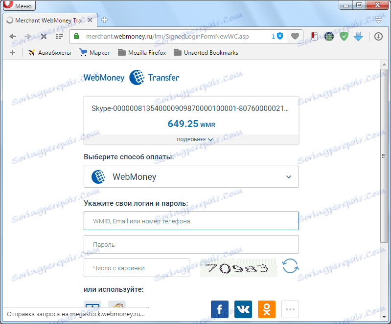The height and width of the screenshot is (324, 391).
Task: Add page to bookmarks with heart icon
Action: tap(295, 36)
